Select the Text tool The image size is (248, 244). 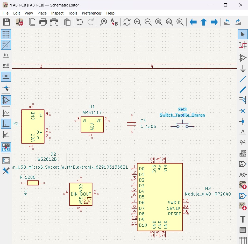click(243, 219)
